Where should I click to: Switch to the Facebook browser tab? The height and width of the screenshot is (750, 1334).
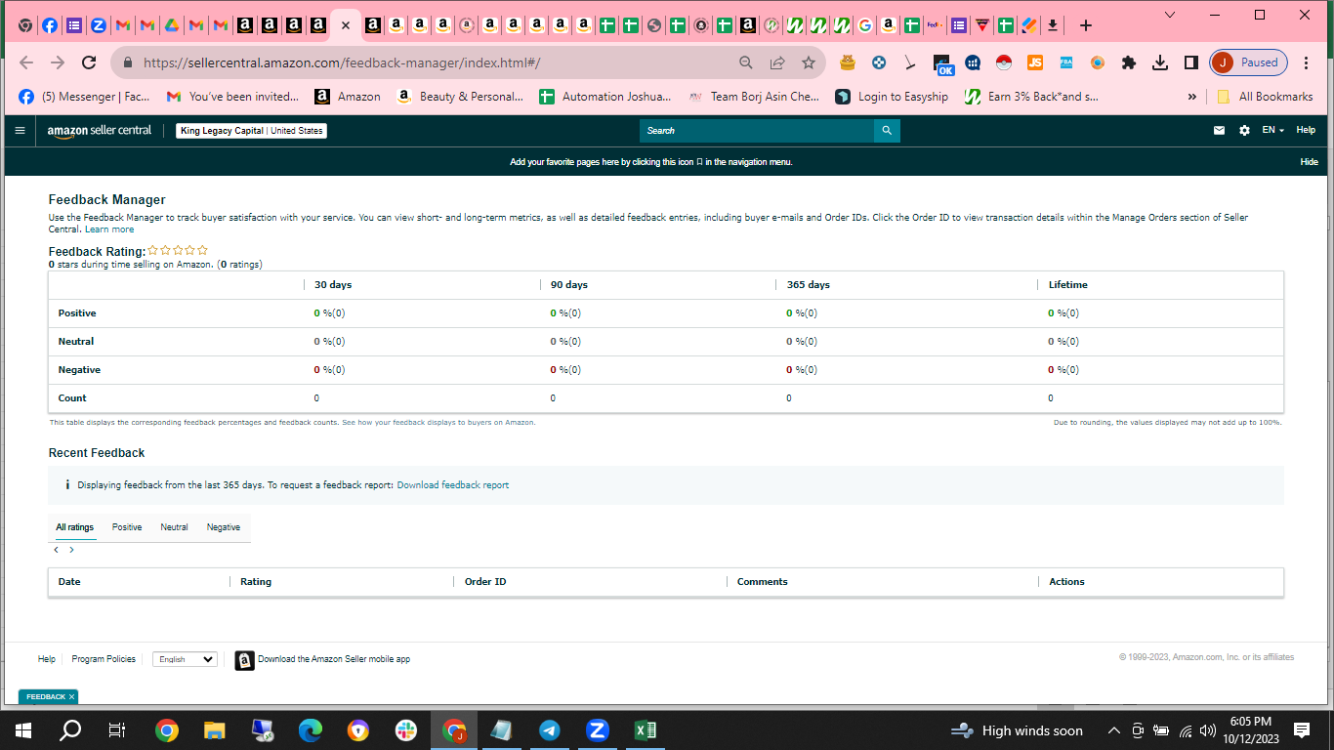(50, 25)
